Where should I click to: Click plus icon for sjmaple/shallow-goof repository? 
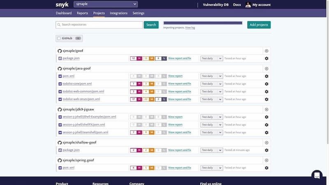pos(266,143)
